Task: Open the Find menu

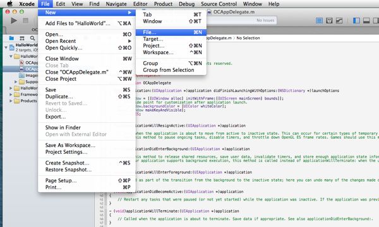Action: click(94, 4)
